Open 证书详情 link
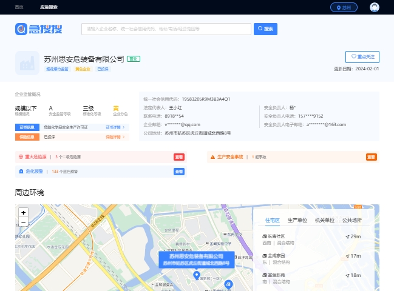Image resolution: width=394 pixels, height=291 pixels. point(113,127)
